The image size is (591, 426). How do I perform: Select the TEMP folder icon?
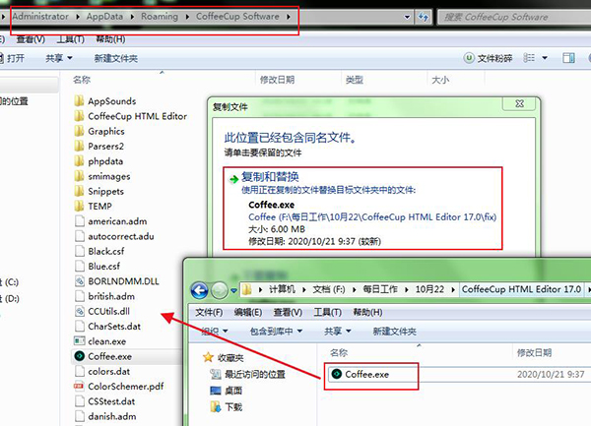[79, 206]
